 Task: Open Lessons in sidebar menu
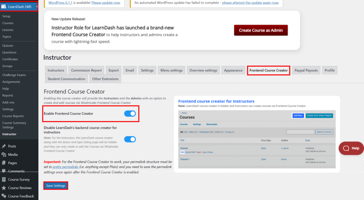tap(8, 30)
